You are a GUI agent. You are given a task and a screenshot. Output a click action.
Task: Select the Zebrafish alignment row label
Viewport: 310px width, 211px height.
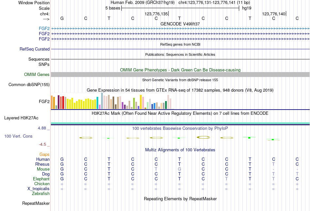coord(41,194)
